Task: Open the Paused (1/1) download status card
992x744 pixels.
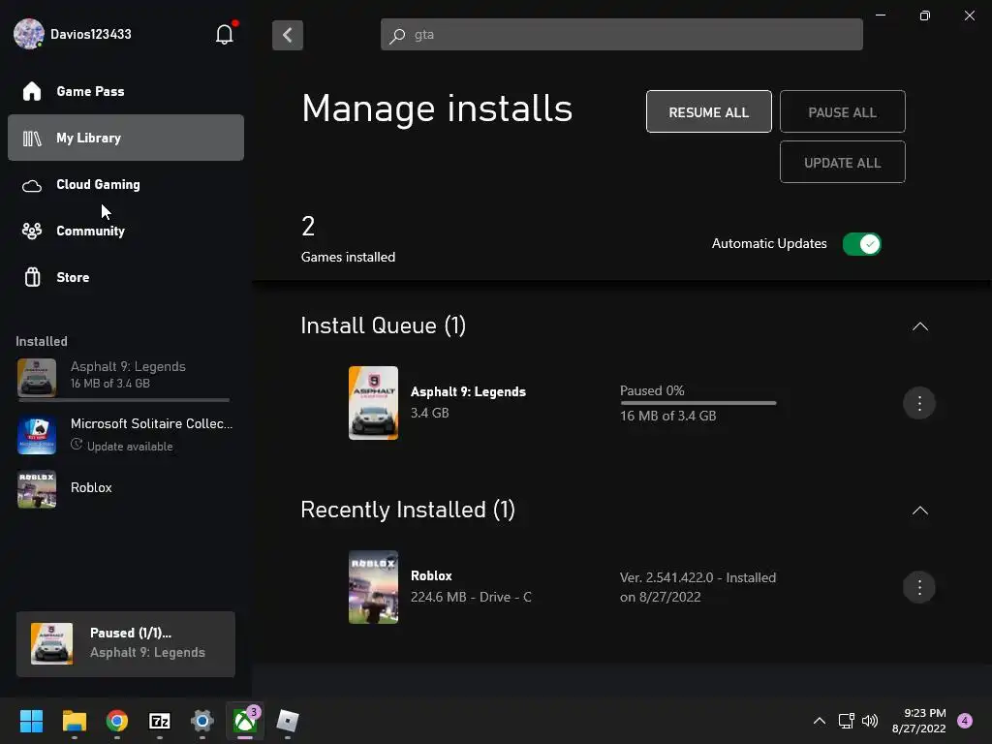Action: (x=126, y=643)
